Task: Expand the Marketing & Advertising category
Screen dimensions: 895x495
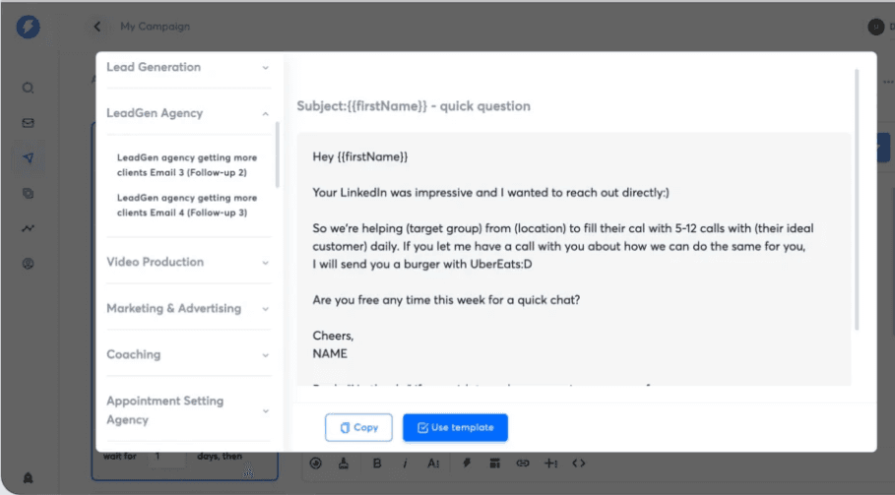Action: click(x=187, y=308)
